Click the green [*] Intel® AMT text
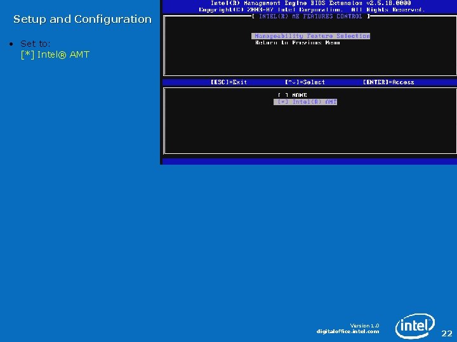 tap(55, 54)
